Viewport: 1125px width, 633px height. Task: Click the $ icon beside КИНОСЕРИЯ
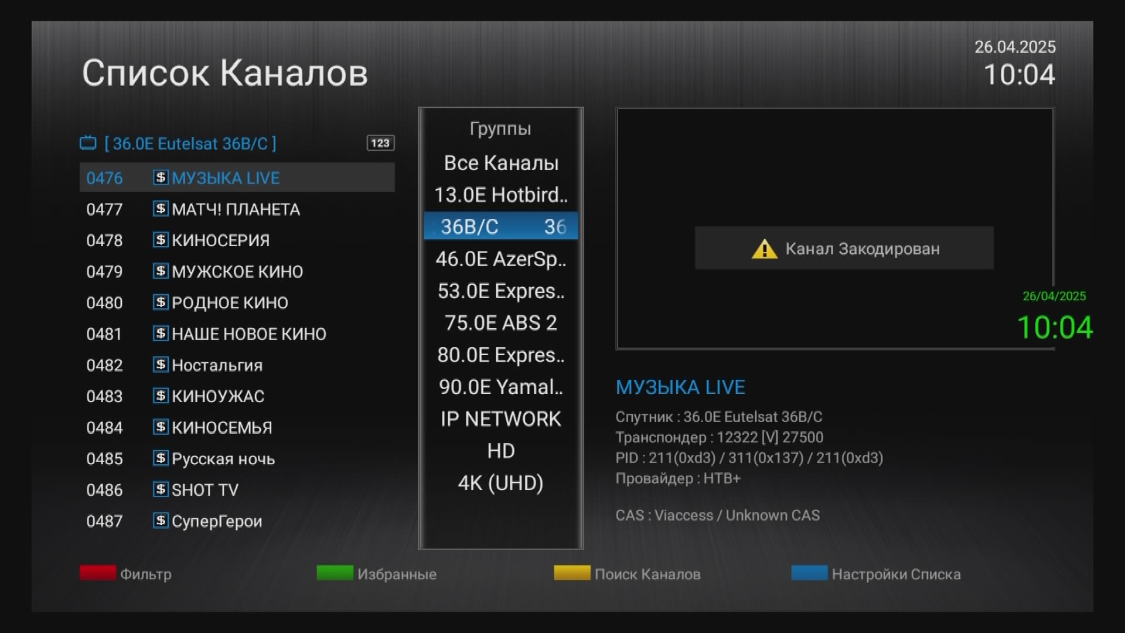pos(161,240)
